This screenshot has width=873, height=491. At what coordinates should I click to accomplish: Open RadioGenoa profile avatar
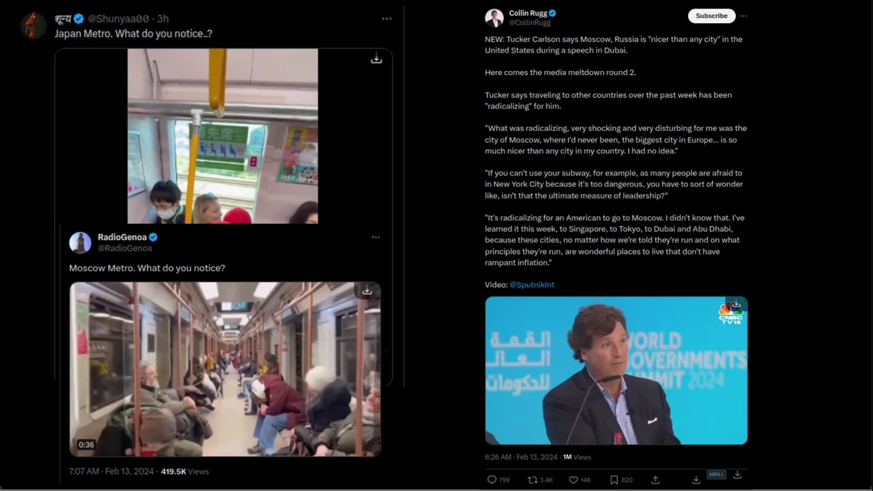click(x=80, y=243)
